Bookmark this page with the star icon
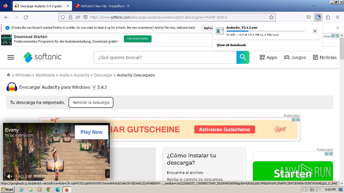 (x=271, y=17)
